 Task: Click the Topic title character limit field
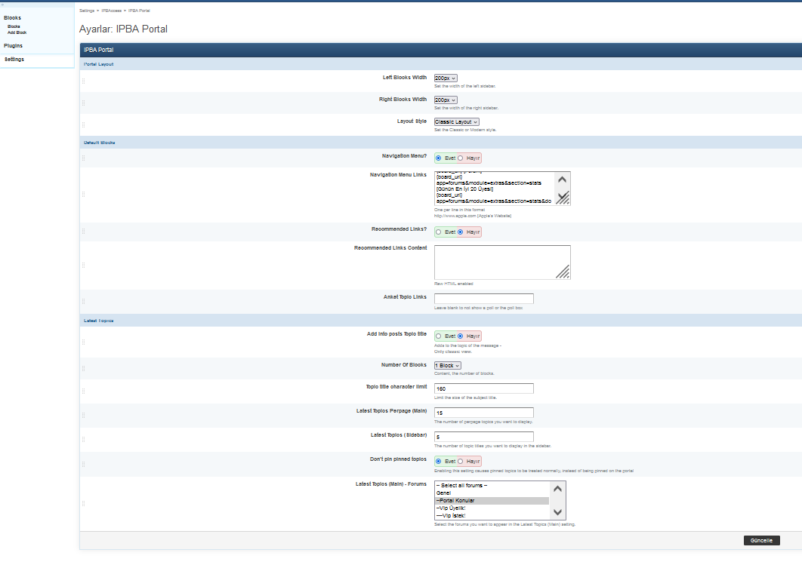point(484,388)
